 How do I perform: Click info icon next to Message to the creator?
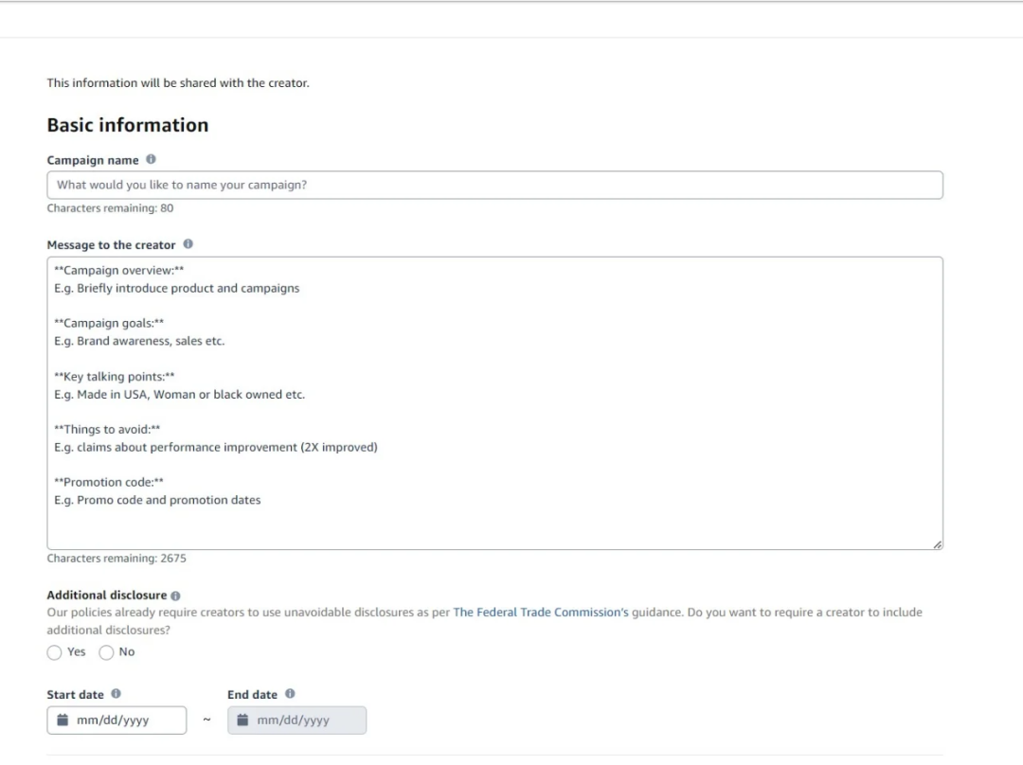188,244
